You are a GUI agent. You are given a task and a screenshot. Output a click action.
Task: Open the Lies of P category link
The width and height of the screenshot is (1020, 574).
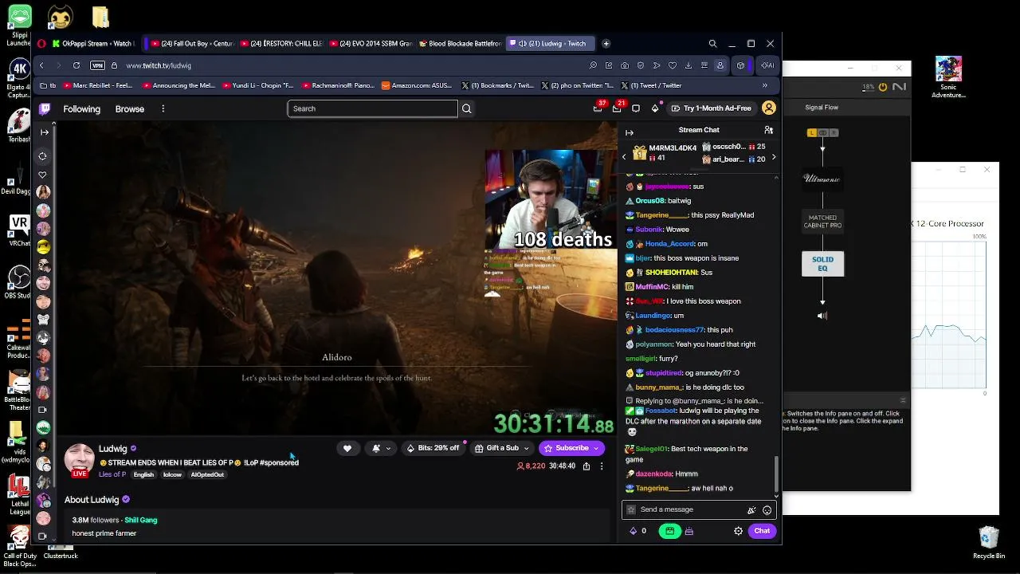112,474
